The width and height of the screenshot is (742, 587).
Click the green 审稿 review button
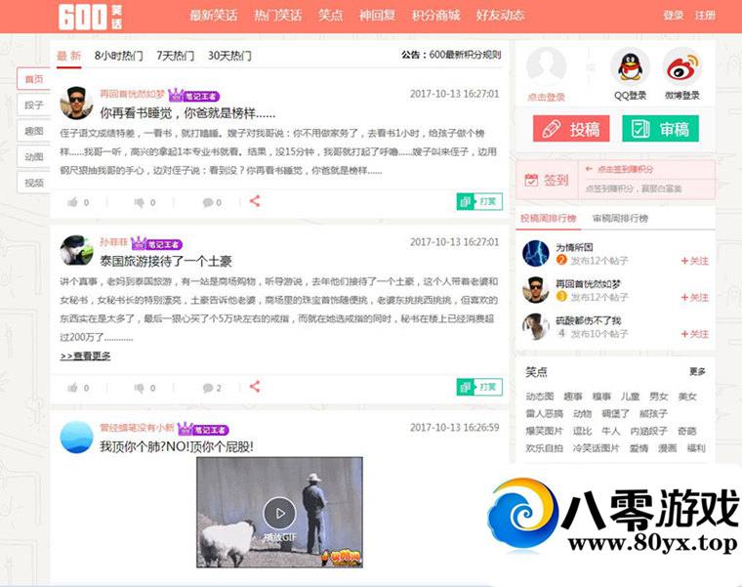click(660, 129)
